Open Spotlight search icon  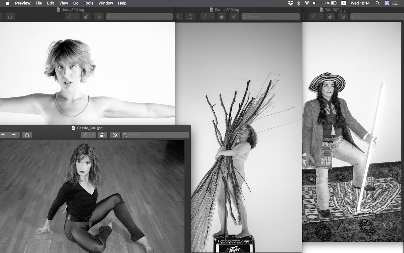(x=377, y=3)
